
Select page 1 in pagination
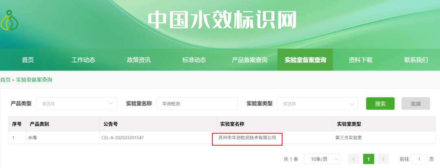click(x=368, y=159)
